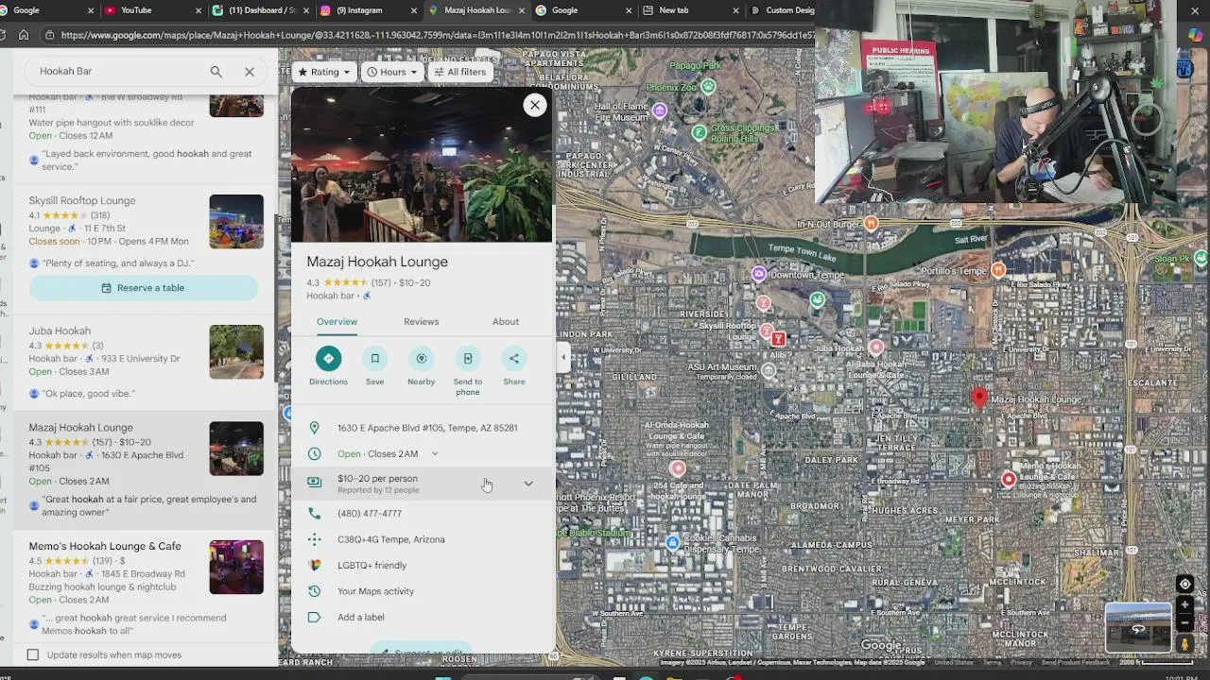The width and height of the screenshot is (1210, 680).
Task: Switch to the Overview tab
Action: pos(337,322)
